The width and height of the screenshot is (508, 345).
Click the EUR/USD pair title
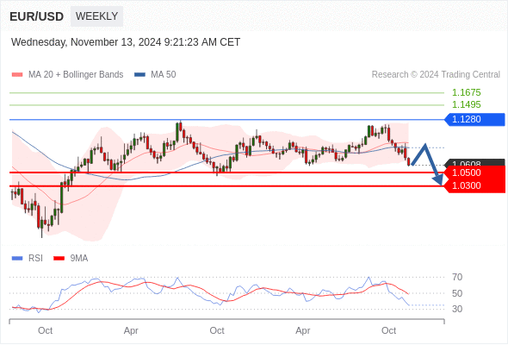[x=36, y=16]
